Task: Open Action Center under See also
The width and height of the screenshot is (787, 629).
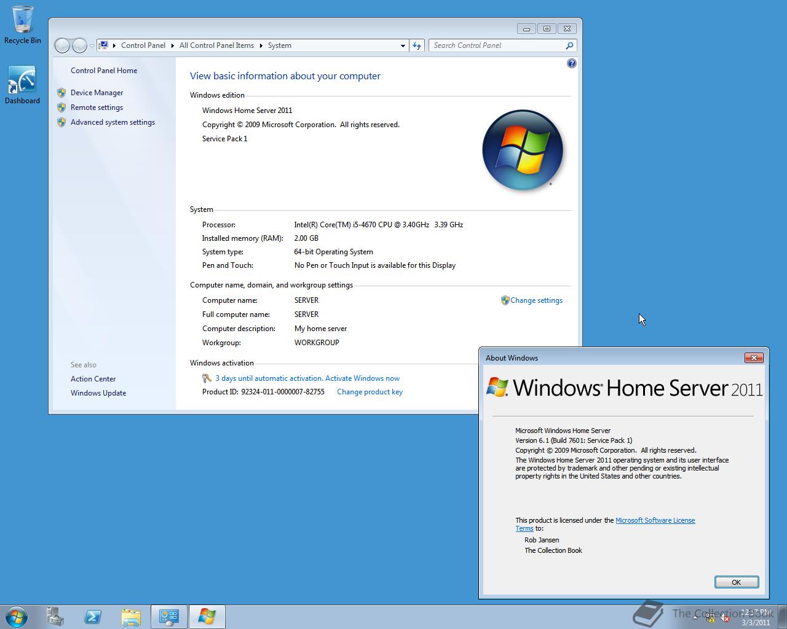Action: pyautogui.click(x=93, y=379)
